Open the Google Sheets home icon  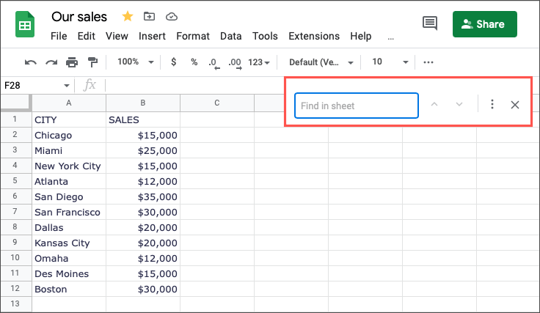click(x=25, y=24)
